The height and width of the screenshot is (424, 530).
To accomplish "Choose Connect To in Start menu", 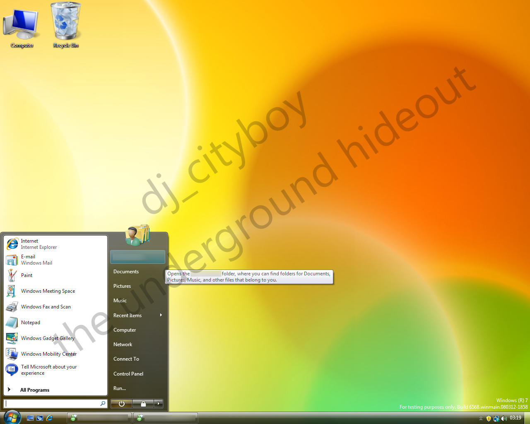I will 138,359.
